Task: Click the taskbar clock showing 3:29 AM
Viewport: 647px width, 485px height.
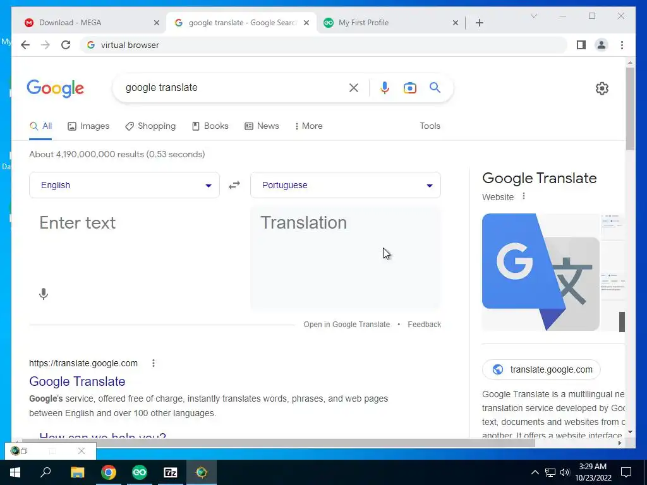Action: coord(593,472)
